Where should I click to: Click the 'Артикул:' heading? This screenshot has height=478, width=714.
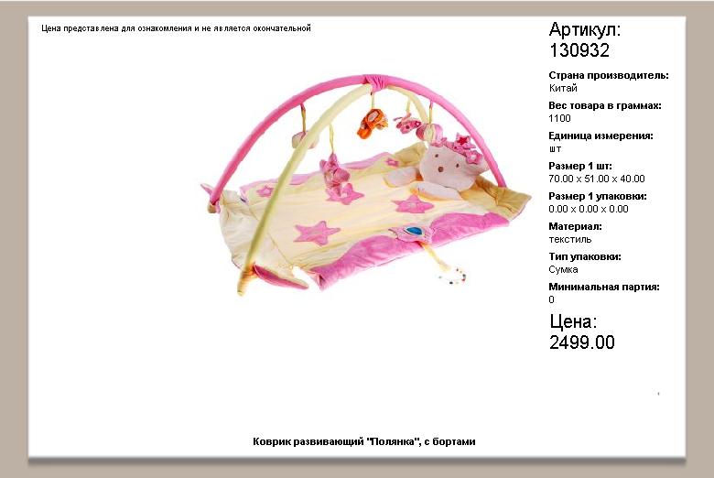click(x=585, y=29)
